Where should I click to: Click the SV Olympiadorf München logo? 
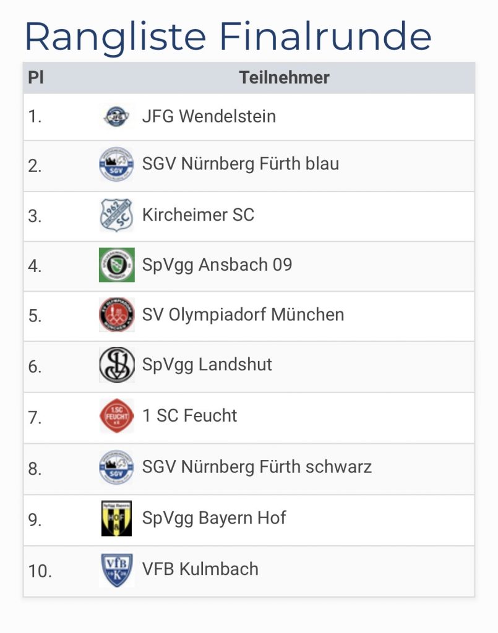point(116,315)
